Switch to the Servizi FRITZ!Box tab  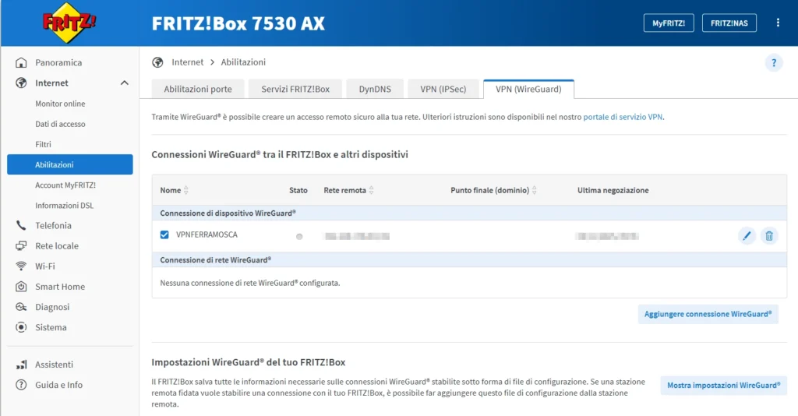click(295, 89)
